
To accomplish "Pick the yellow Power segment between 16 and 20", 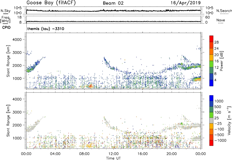I will [211, 58].
